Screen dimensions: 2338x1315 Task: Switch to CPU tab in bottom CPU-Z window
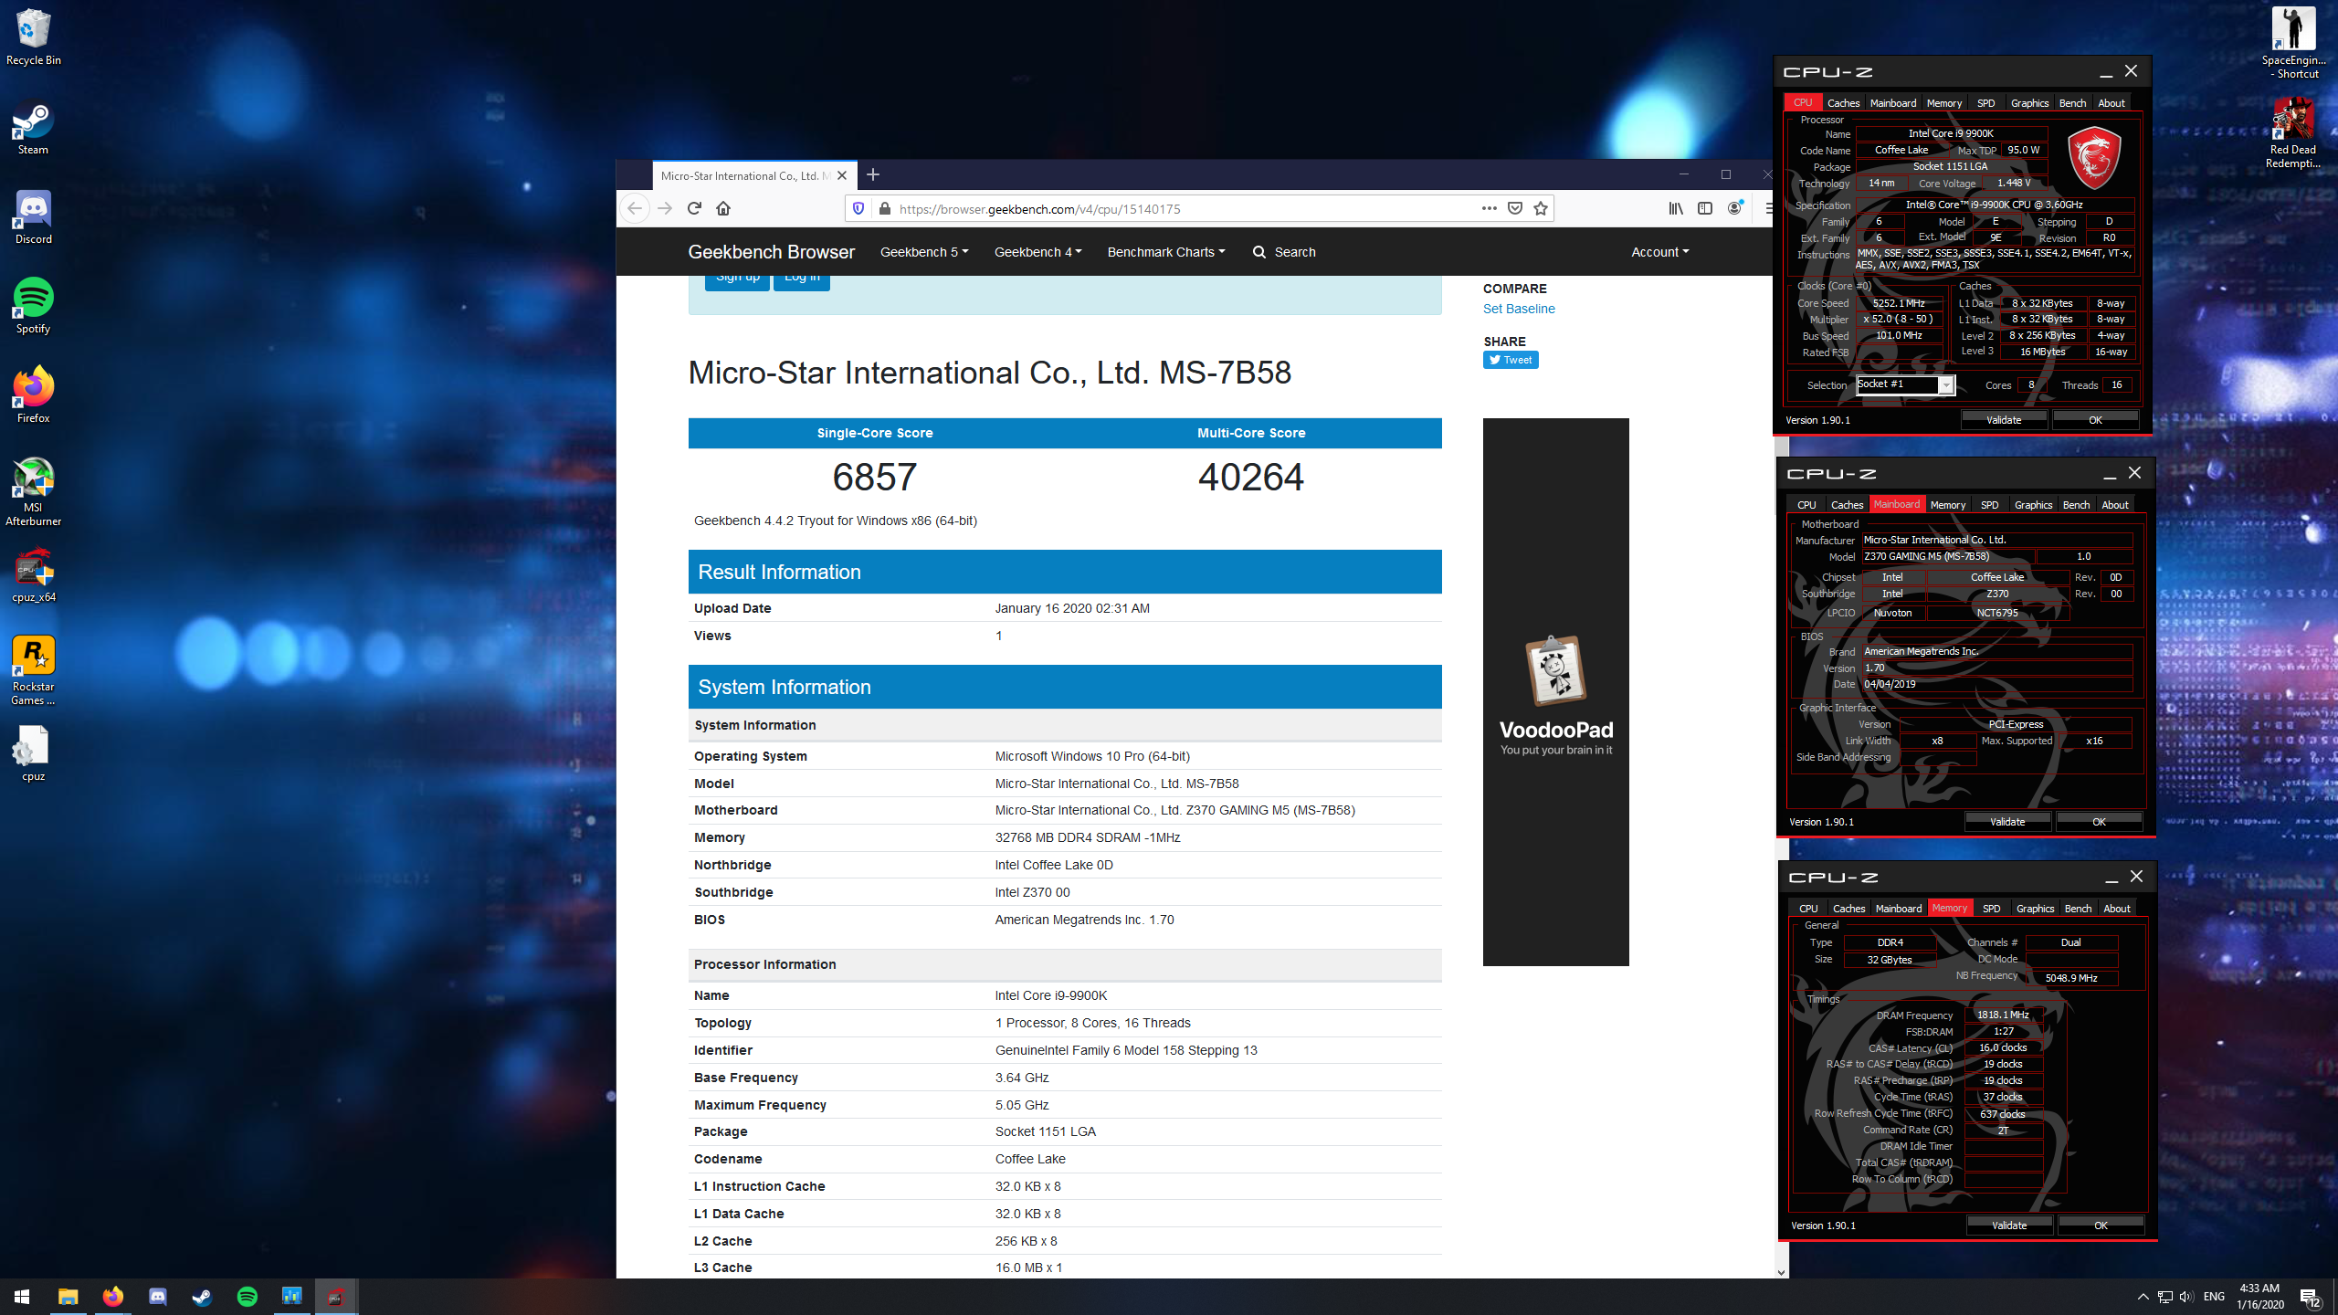(1808, 909)
